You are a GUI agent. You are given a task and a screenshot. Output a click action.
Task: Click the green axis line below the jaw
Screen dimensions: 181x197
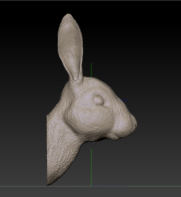(x=91, y=167)
